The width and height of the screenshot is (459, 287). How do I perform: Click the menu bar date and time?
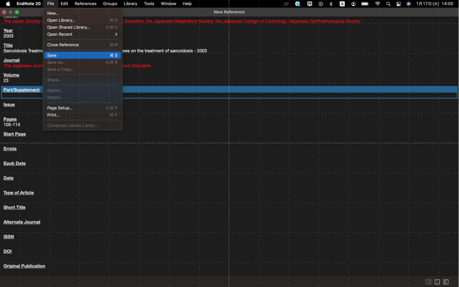435,4
